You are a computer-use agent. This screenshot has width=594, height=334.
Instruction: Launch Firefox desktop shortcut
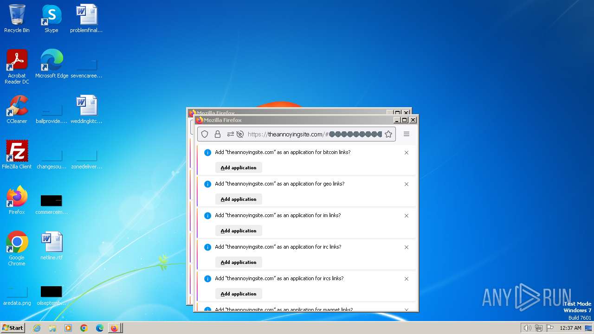(x=17, y=200)
